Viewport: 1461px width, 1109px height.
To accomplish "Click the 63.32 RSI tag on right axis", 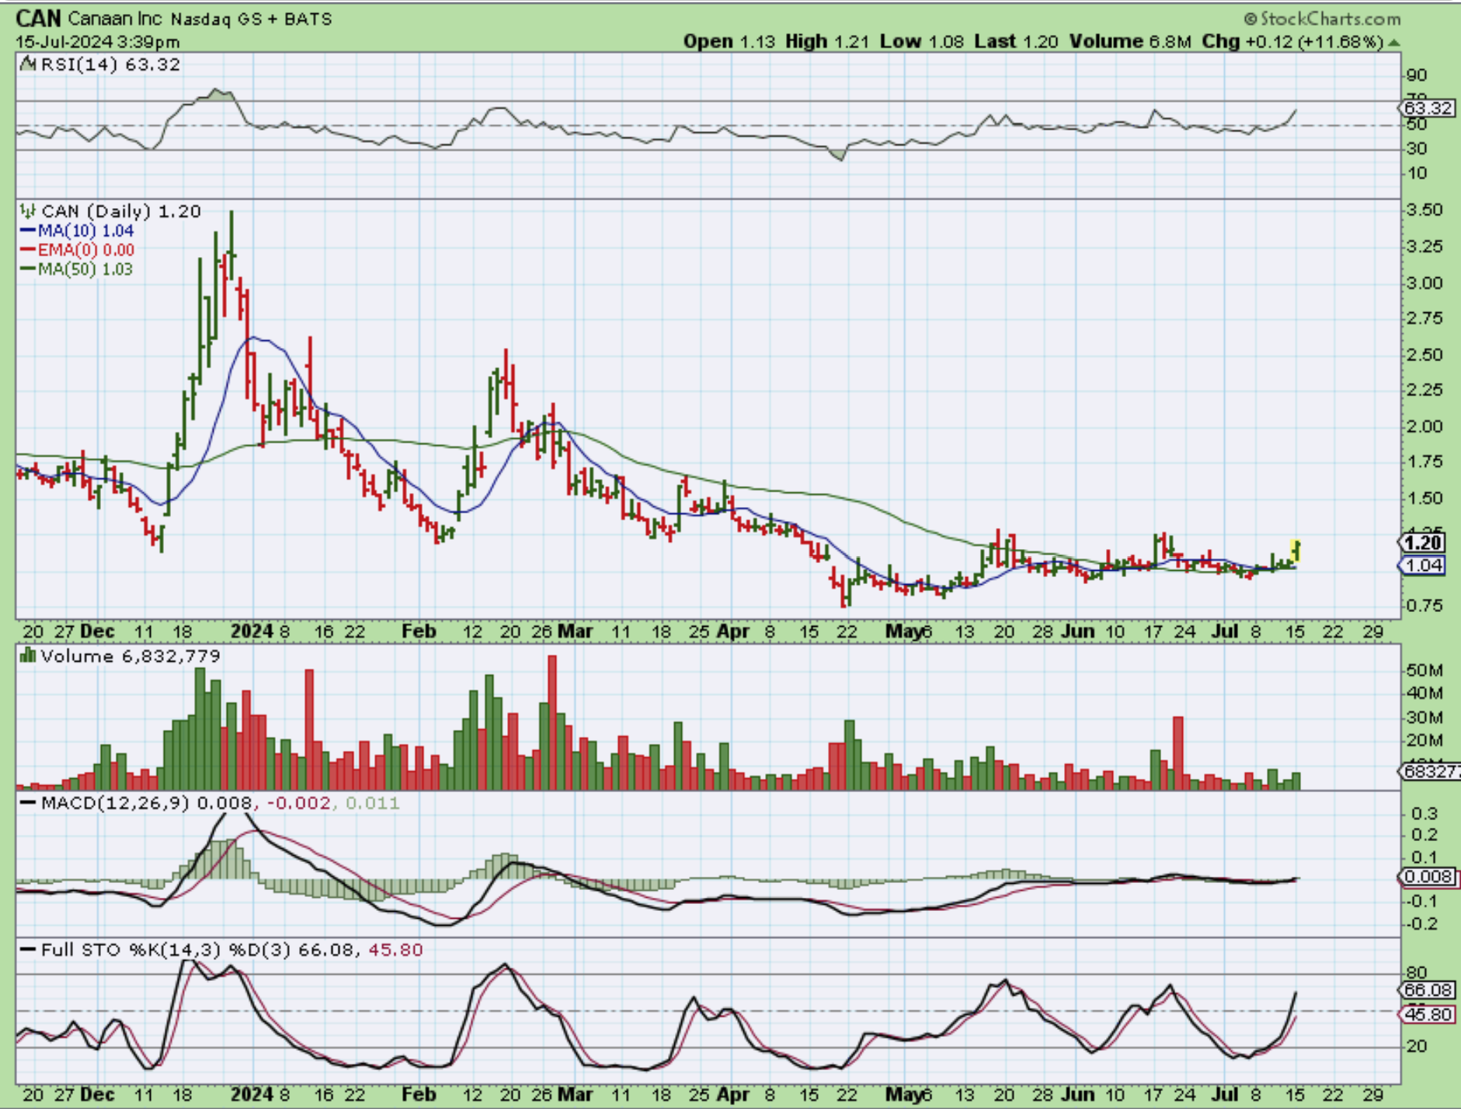I will pos(1428,108).
